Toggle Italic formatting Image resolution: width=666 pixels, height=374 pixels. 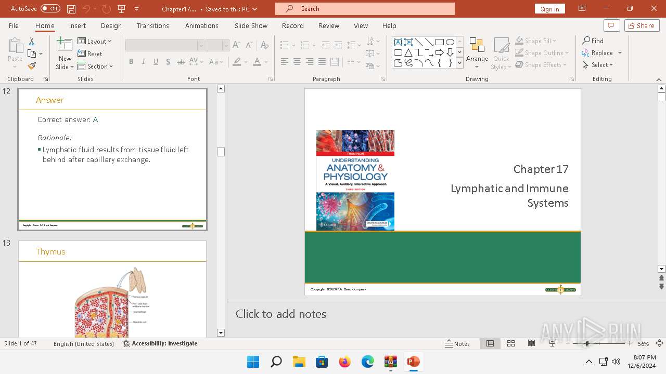click(144, 62)
